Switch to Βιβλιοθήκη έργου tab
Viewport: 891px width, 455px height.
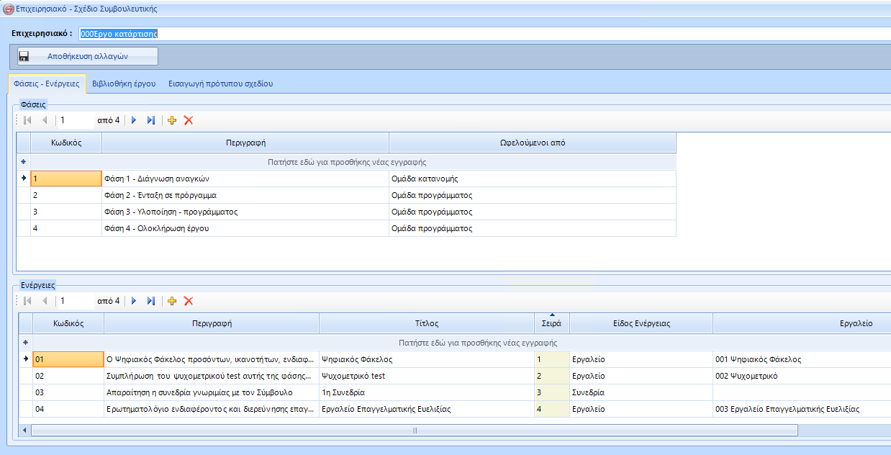[124, 84]
